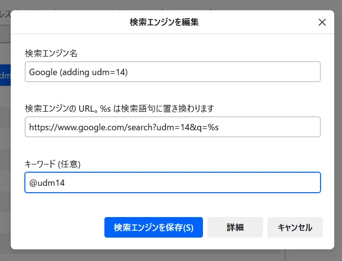
Task: Click the キーワード (任意) label
Action: pyautogui.click(x=53, y=164)
